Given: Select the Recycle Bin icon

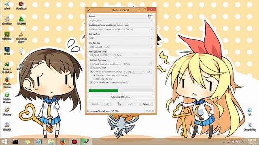Looking at the screenshot, I should 250,126.
